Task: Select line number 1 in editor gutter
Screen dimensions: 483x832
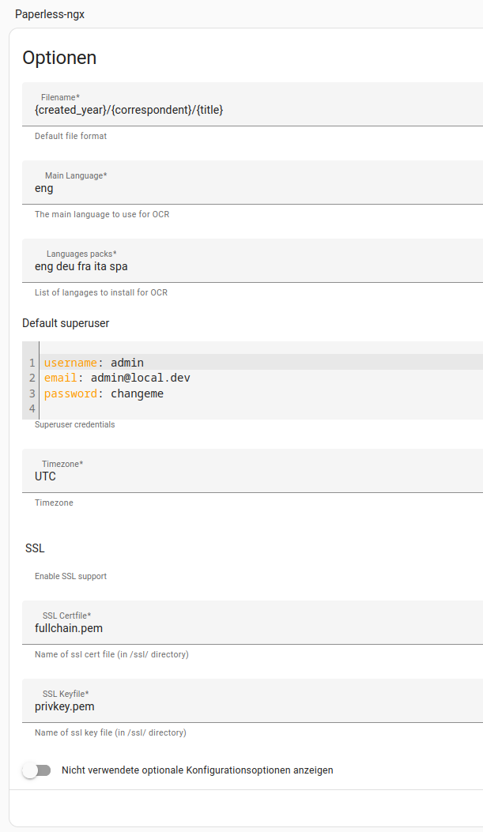Action: (x=32, y=363)
